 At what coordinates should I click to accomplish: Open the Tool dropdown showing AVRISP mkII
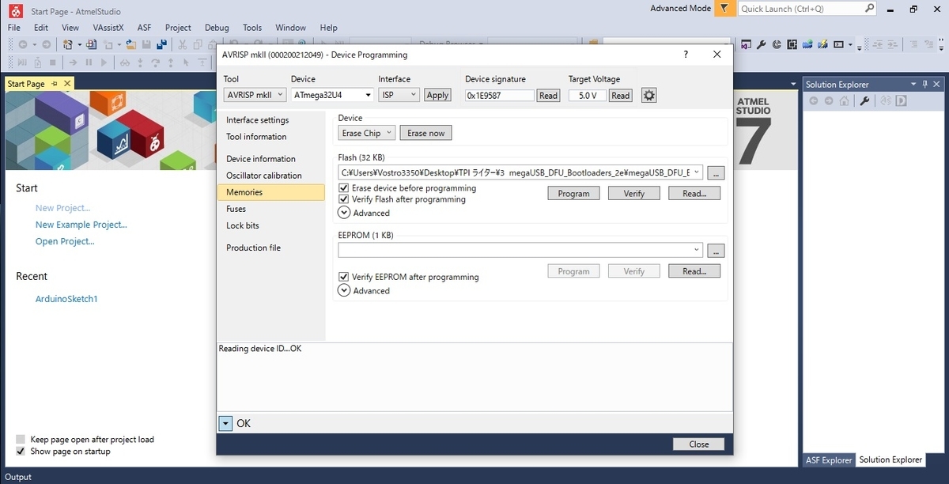[255, 95]
